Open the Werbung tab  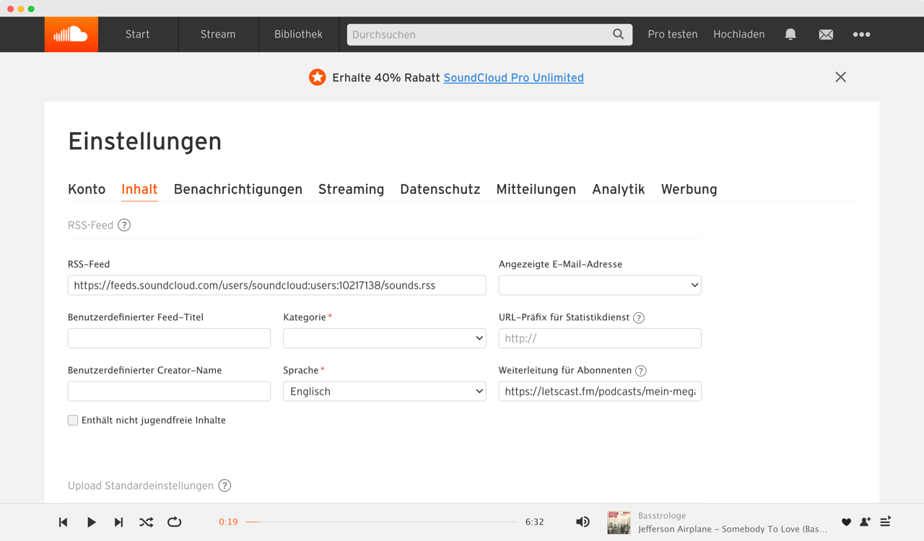[x=689, y=189]
